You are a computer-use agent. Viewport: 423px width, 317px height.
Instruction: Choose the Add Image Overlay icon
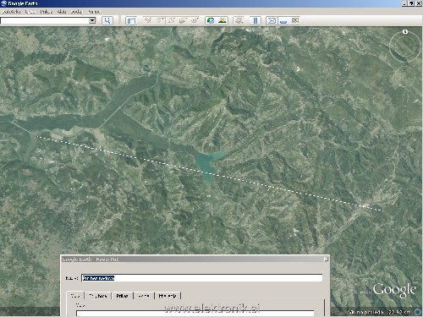click(x=183, y=20)
